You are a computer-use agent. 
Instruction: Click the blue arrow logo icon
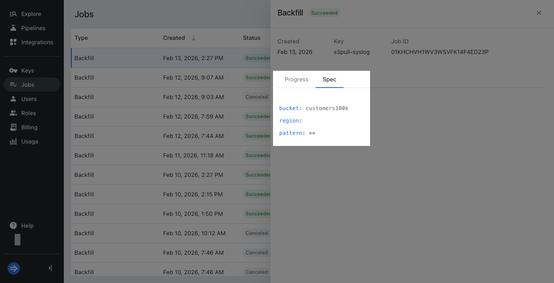point(14,268)
